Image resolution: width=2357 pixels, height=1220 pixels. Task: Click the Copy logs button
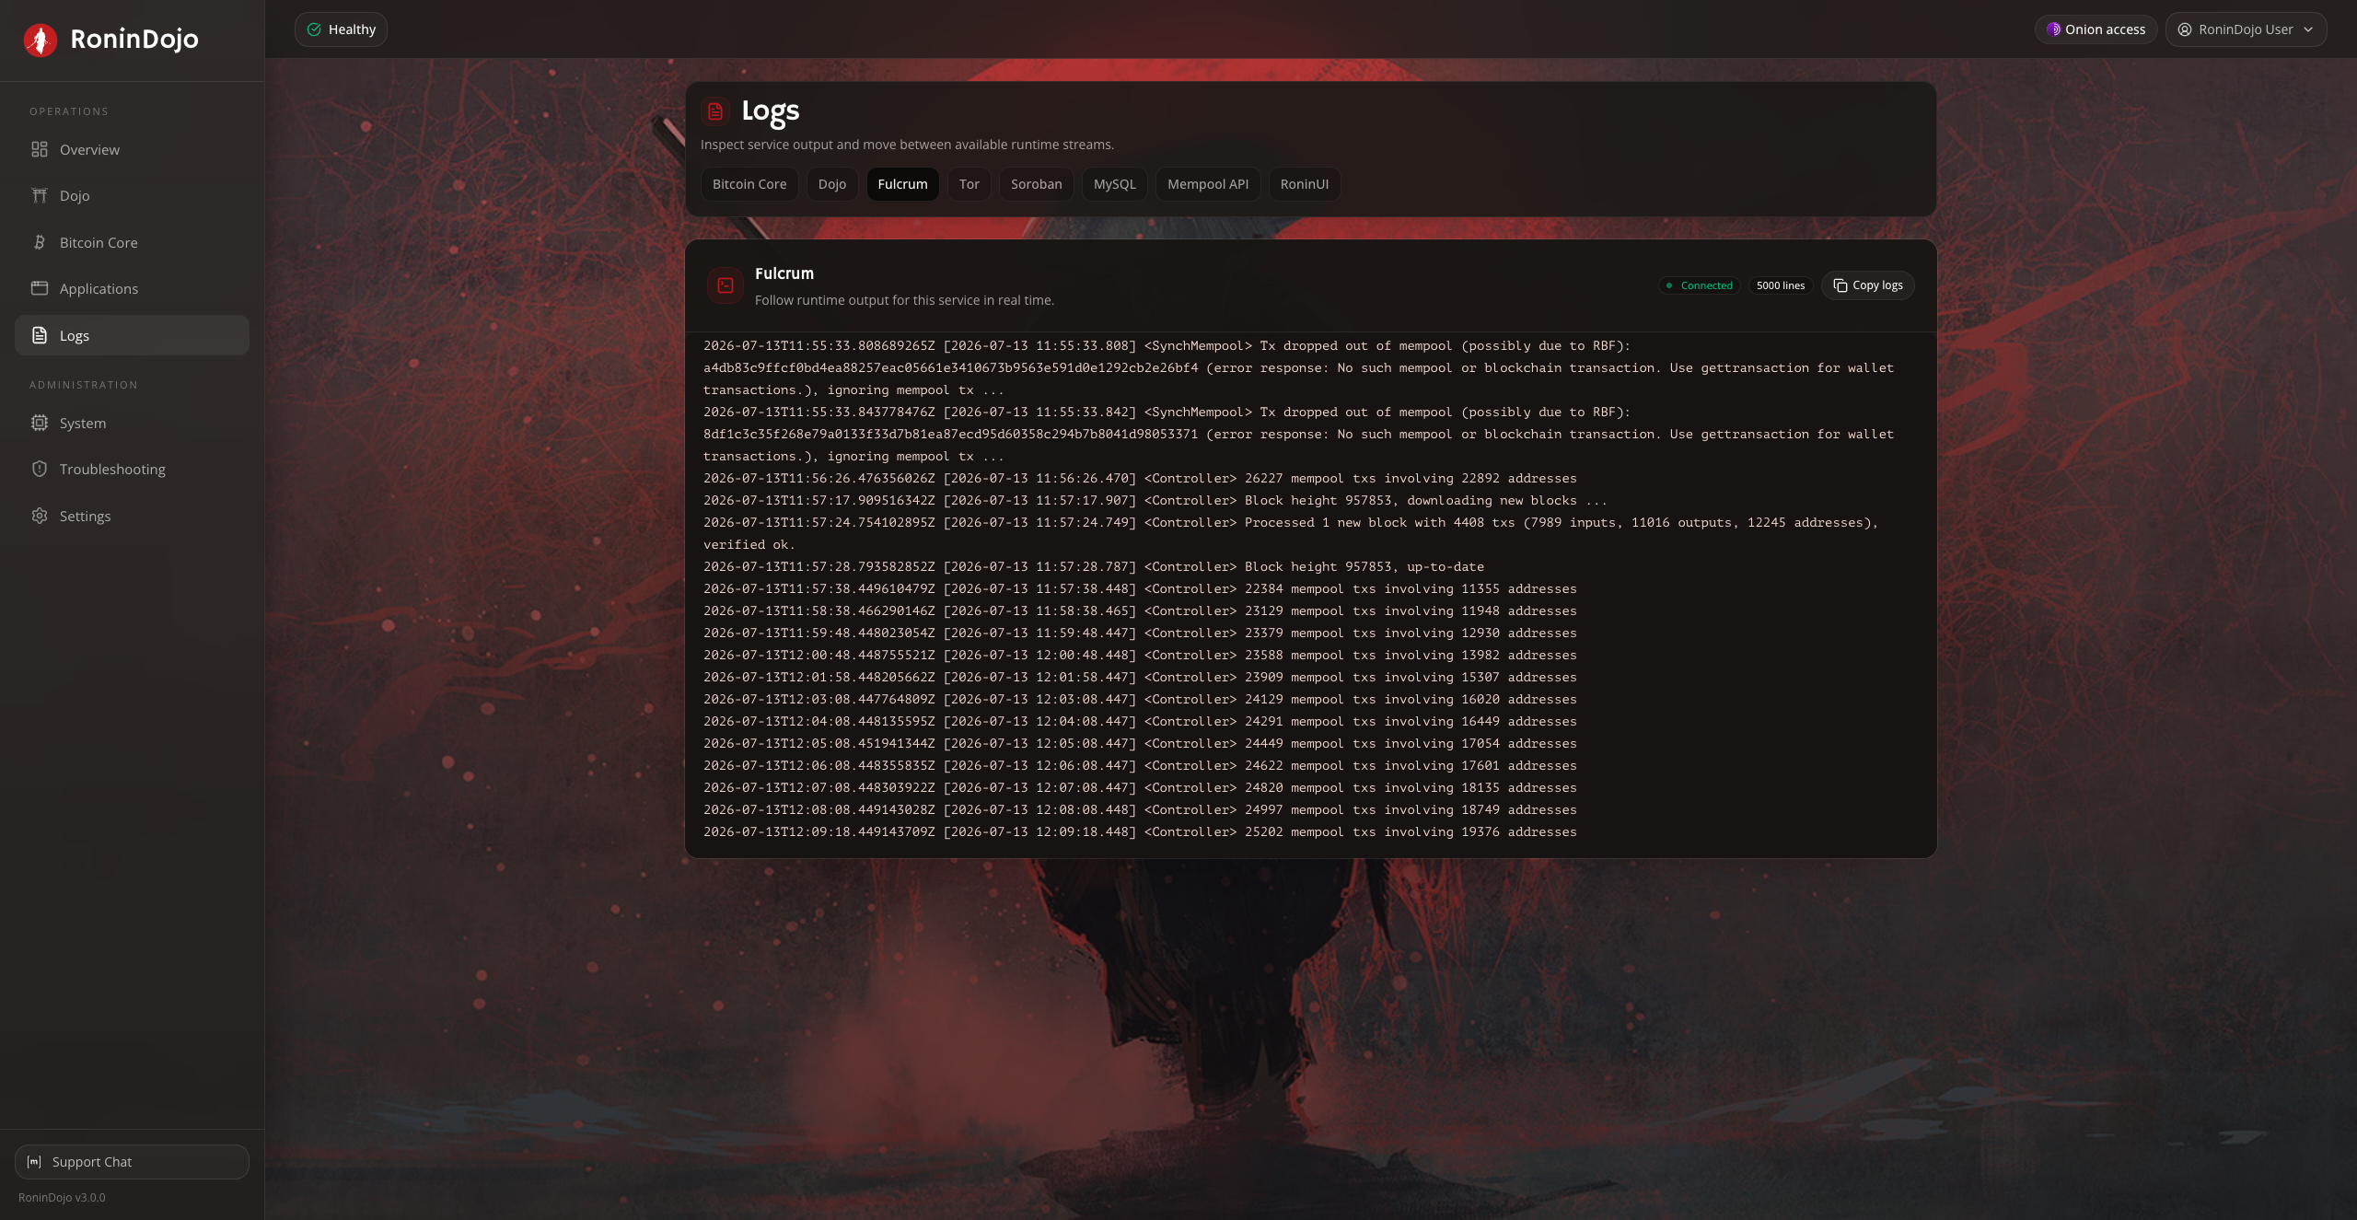1867,285
